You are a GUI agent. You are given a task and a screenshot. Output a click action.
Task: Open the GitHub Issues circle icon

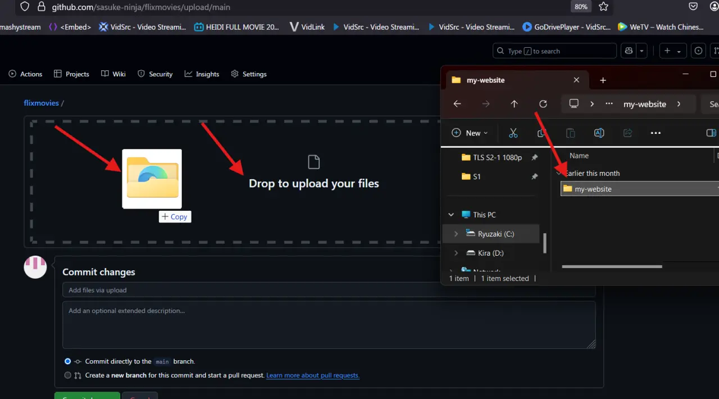click(x=699, y=51)
